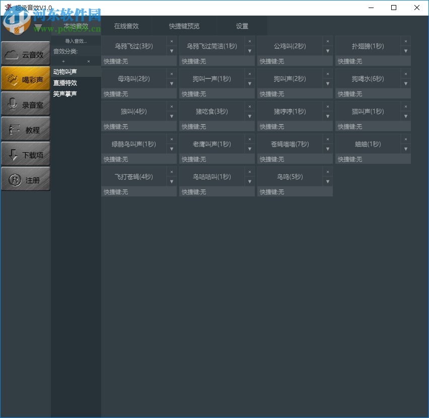Remove the 狗喝水(6秒) sound

coord(406,74)
